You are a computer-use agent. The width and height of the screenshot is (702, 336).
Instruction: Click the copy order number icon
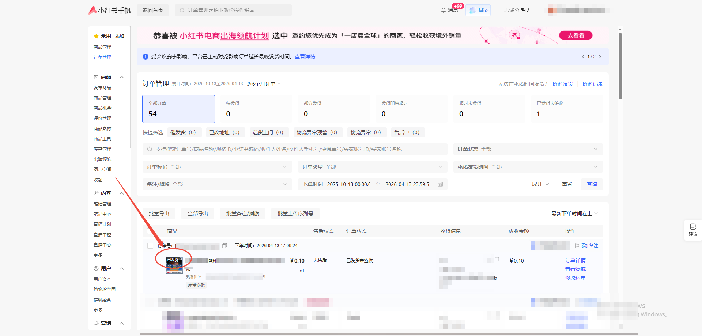(x=224, y=246)
